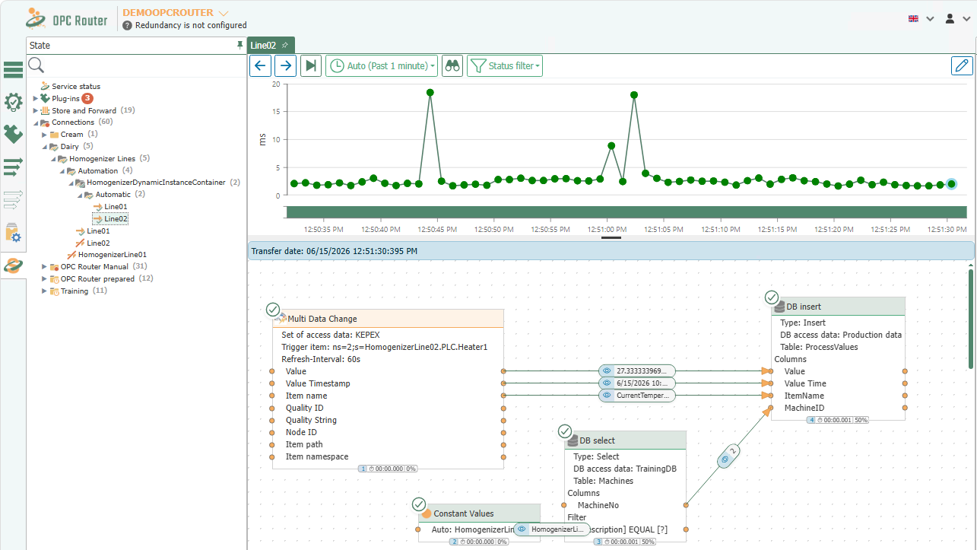Select Service status in tree
The height and width of the screenshot is (550, 977).
point(76,86)
